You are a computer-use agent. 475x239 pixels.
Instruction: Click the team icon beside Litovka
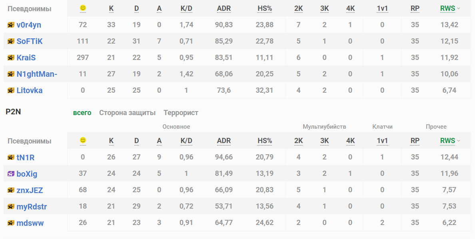coord(11,90)
